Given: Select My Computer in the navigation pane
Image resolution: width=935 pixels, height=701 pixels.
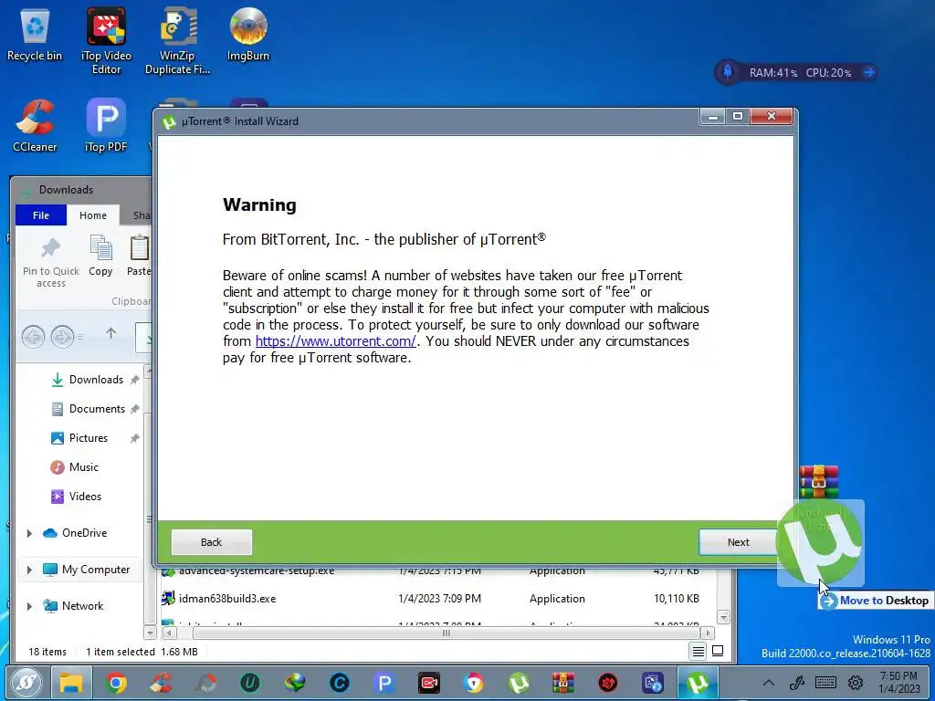Looking at the screenshot, I should point(95,570).
